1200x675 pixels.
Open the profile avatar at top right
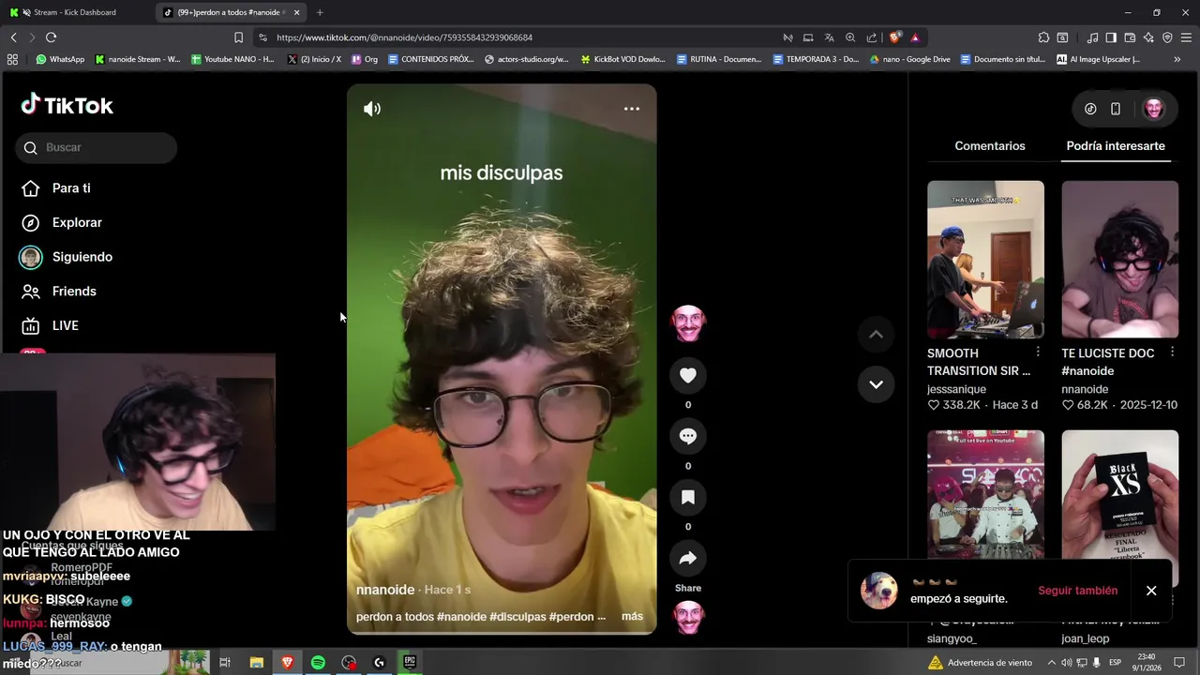click(1154, 109)
